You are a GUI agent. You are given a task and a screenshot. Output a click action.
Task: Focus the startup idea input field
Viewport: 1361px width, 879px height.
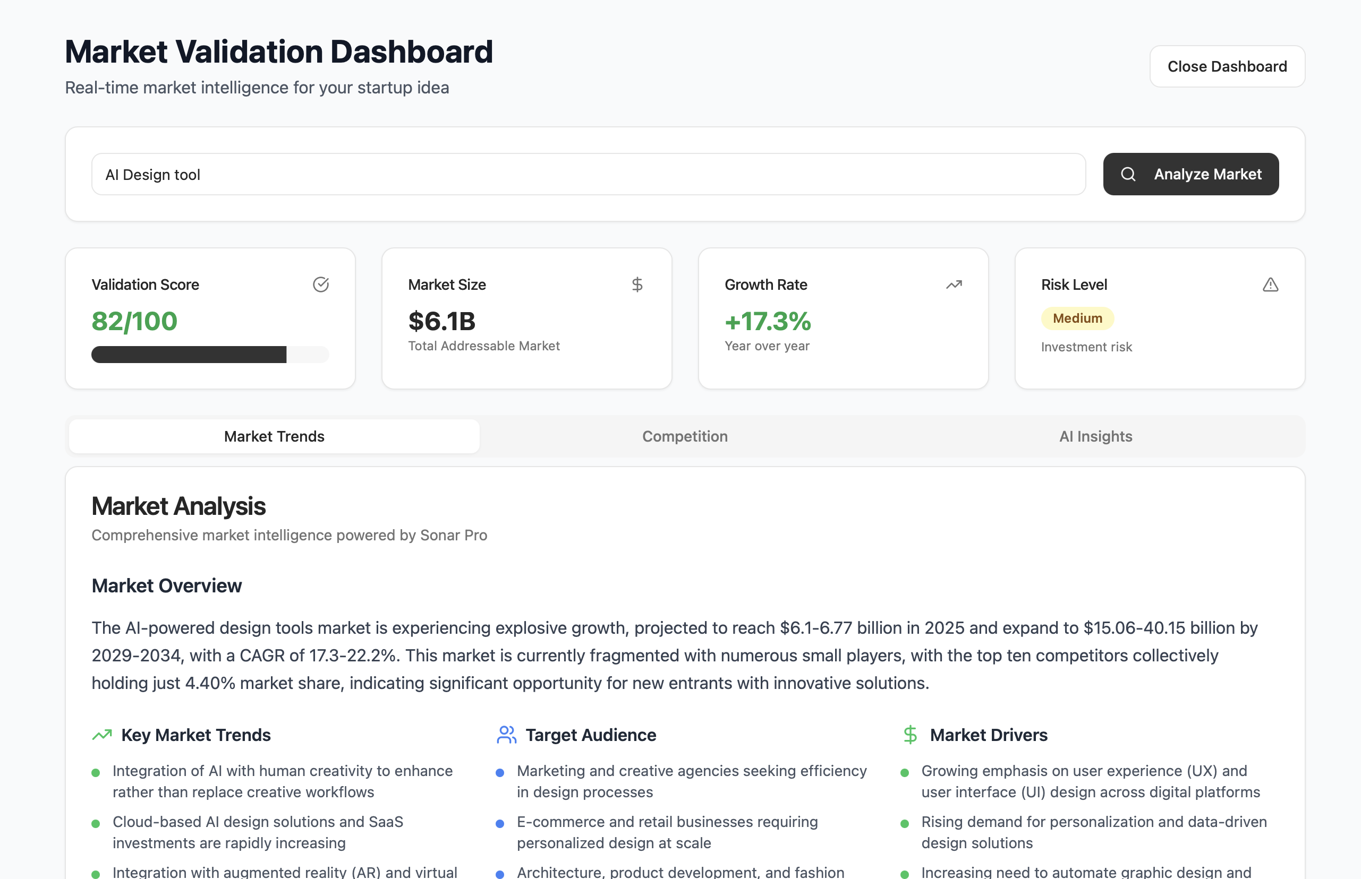[x=588, y=174]
